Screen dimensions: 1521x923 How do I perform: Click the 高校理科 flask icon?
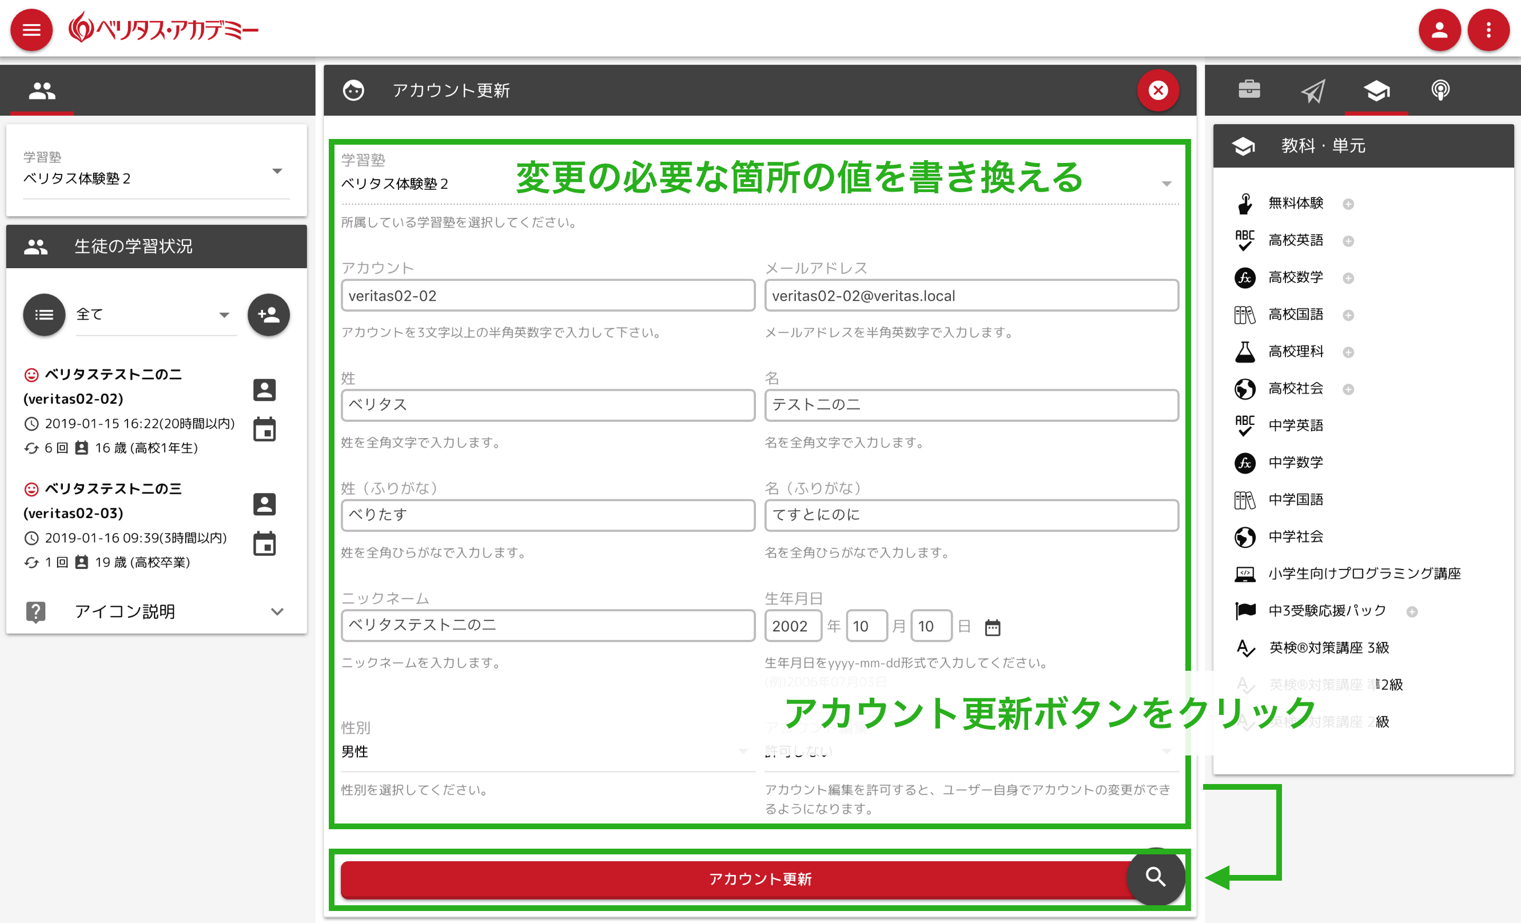click(1244, 352)
